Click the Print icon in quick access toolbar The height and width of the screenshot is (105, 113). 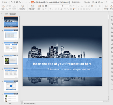pos(17,2)
